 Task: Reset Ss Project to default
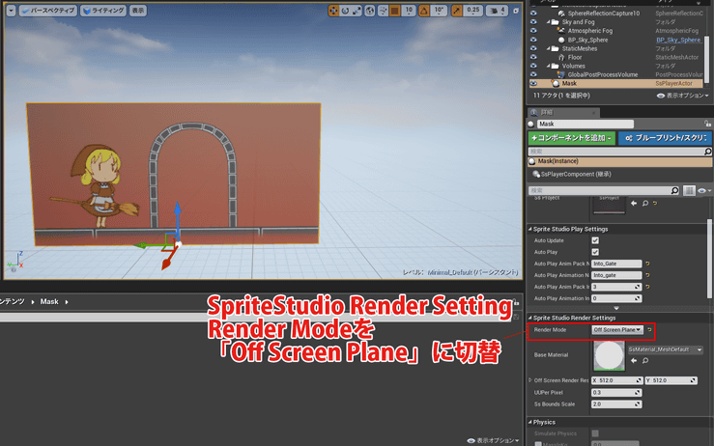click(x=655, y=203)
